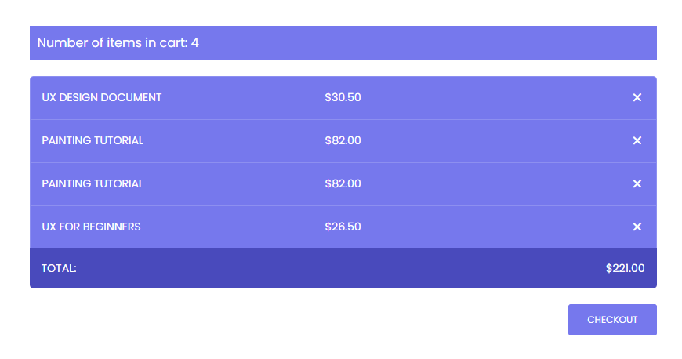Click the $30.50 price
This screenshot has width=682, height=359.
click(x=343, y=97)
